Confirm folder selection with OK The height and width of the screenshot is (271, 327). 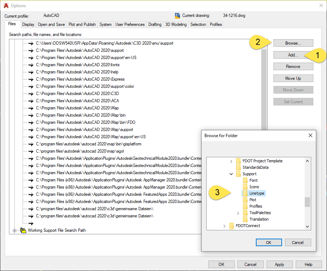click(269, 242)
